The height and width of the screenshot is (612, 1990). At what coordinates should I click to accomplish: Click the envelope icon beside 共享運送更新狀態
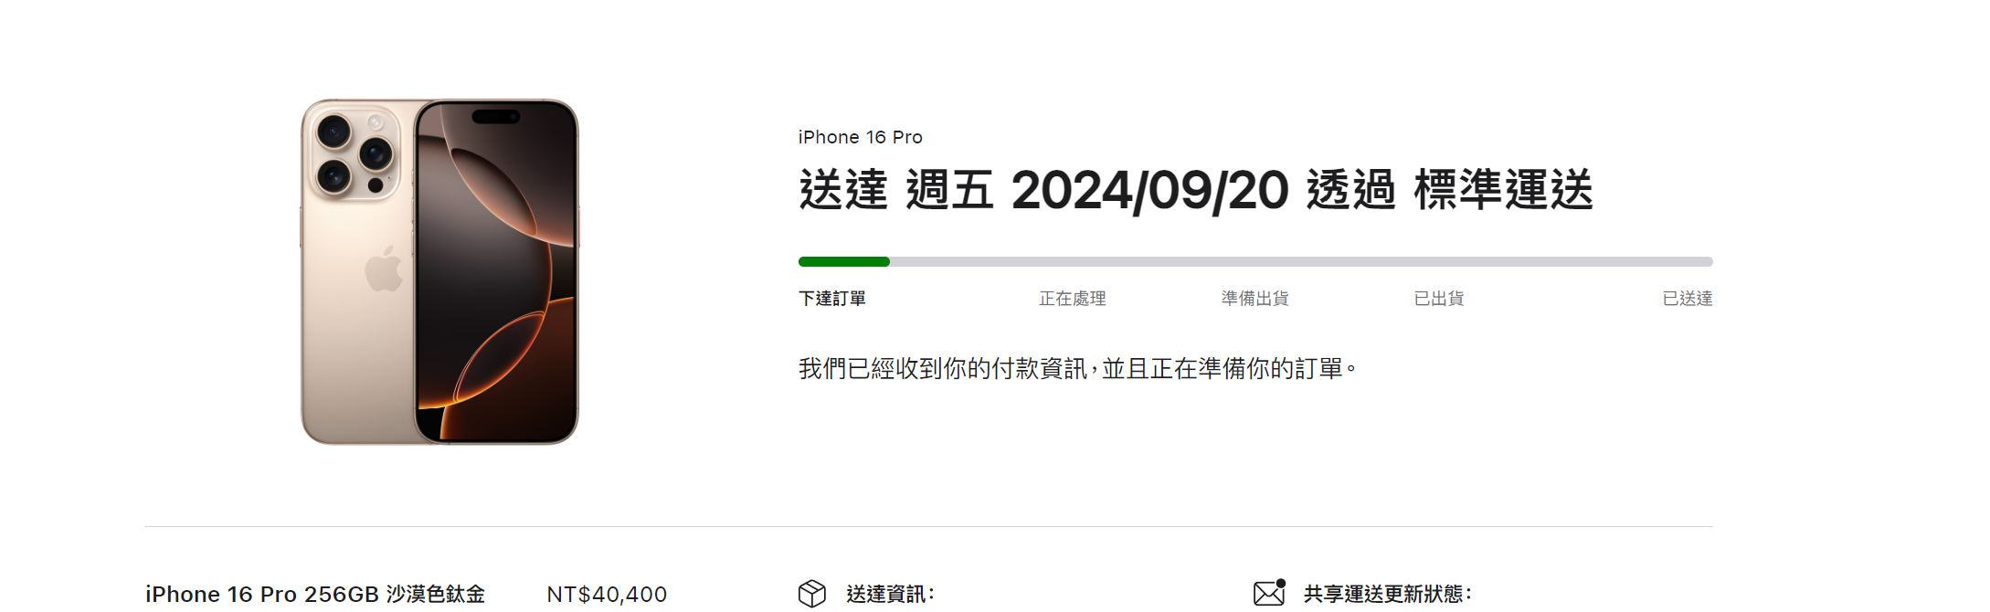point(1269,593)
